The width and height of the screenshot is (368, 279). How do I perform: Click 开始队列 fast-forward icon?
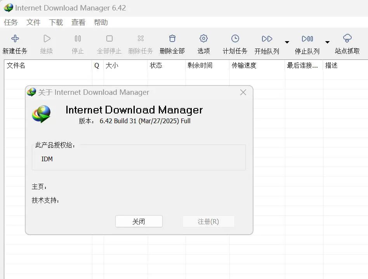click(x=267, y=39)
